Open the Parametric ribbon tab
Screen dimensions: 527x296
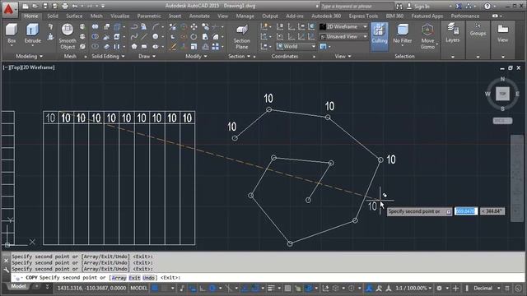tap(149, 16)
